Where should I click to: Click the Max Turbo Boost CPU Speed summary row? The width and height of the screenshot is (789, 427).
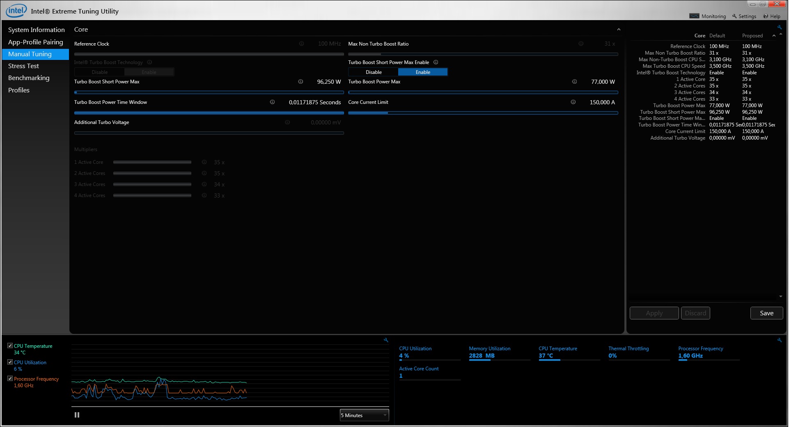pyautogui.click(x=703, y=66)
